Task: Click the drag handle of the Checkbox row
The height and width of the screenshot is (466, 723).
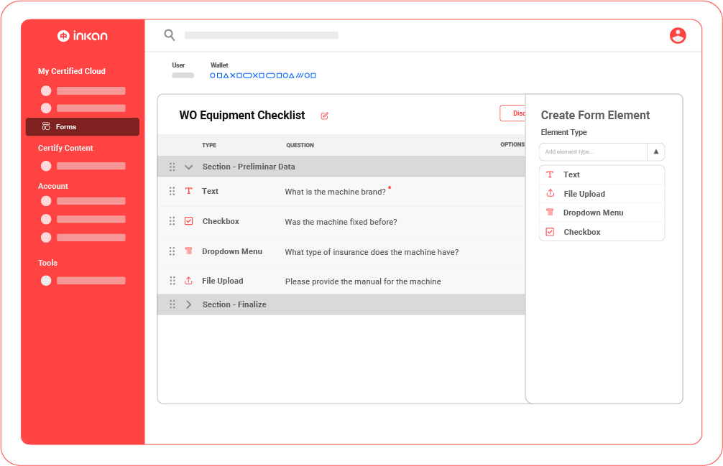Action: click(x=172, y=221)
